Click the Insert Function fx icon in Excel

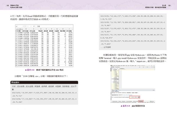(34, 26)
